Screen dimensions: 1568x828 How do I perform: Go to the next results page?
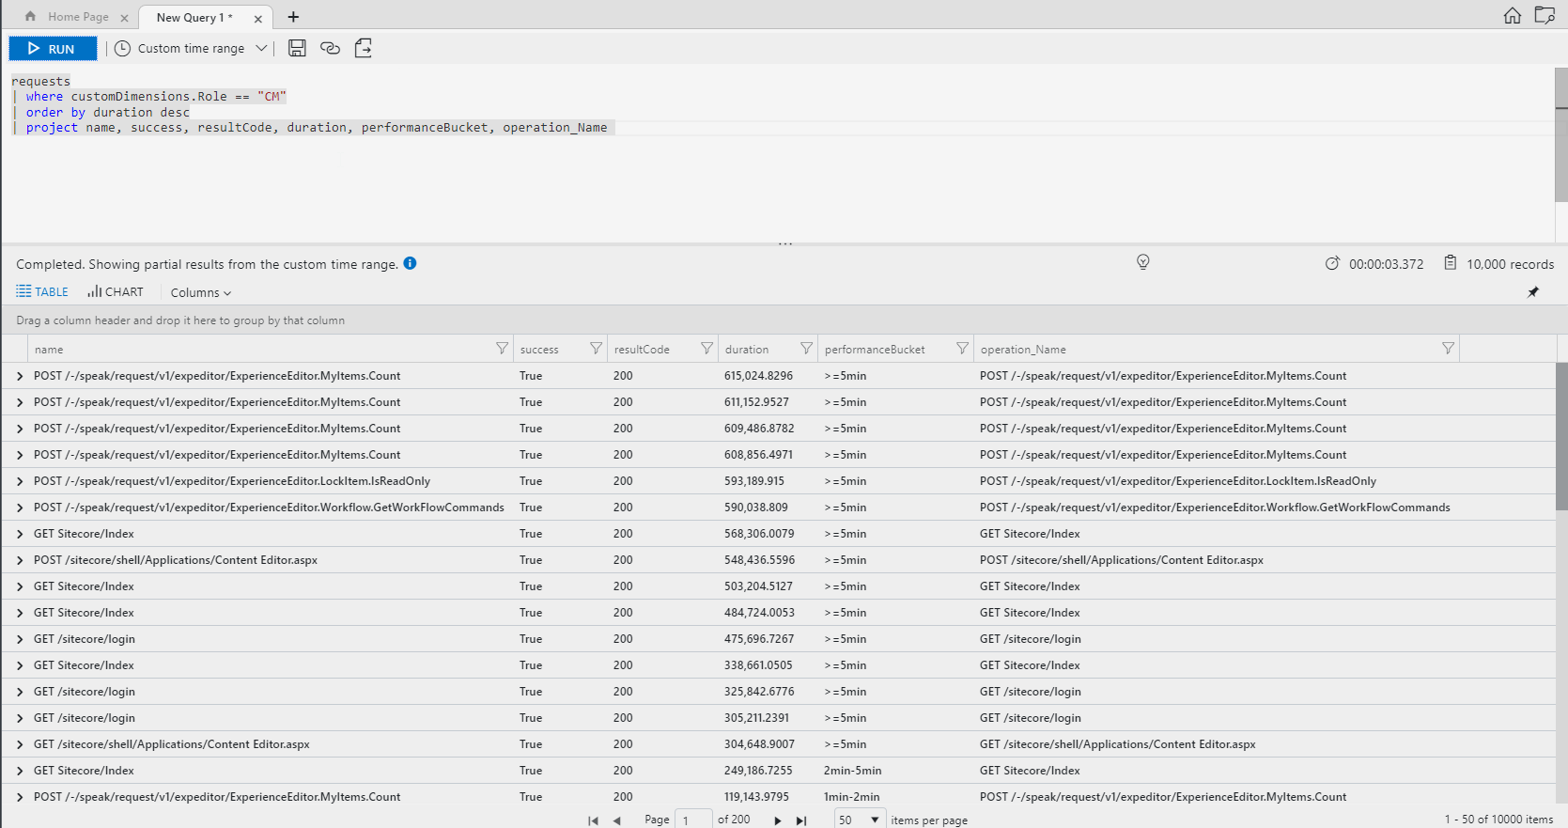click(777, 820)
